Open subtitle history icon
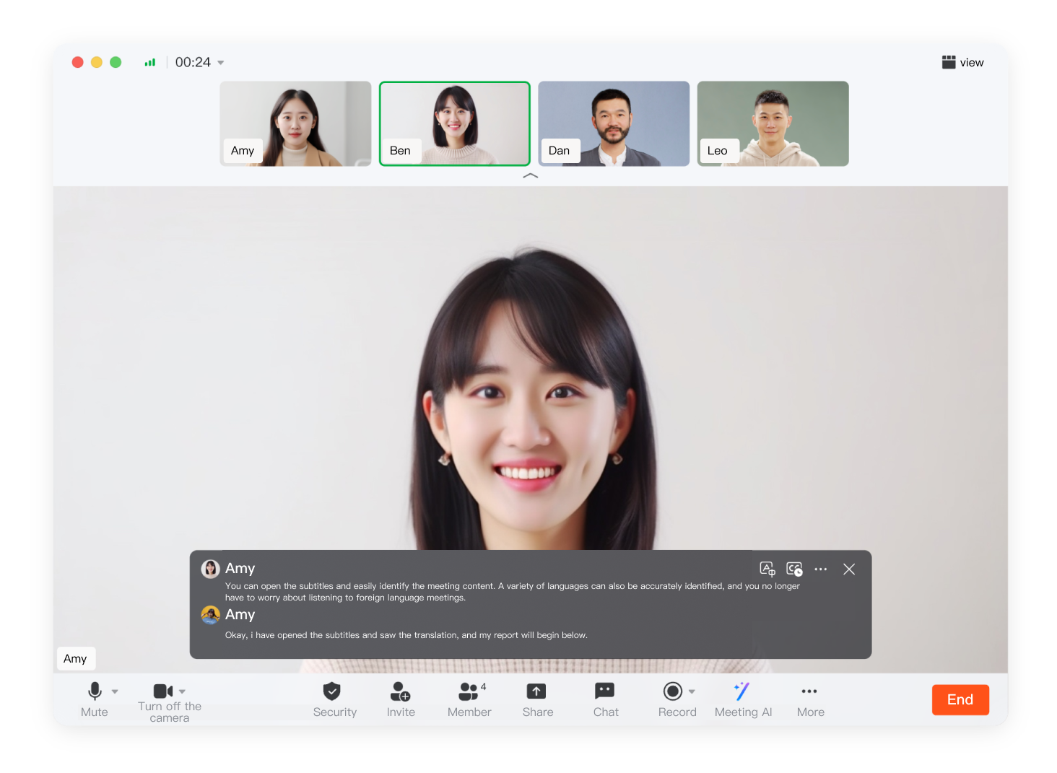Viewport: 1057px width, 773px height. 794,569
